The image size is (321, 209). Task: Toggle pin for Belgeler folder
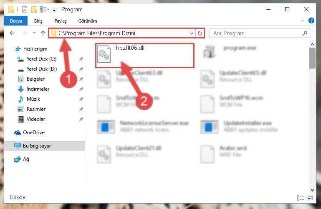[x=81, y=79]
